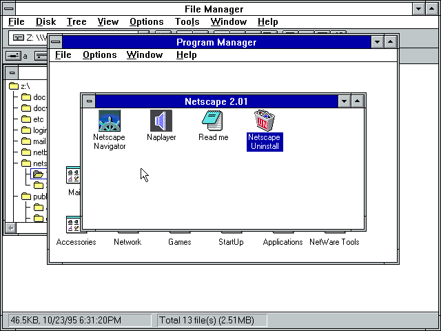The height and width of the screenshot is (331, 441).
Task: Minimize the Netscape 2.01 group window
Action: 344,101
